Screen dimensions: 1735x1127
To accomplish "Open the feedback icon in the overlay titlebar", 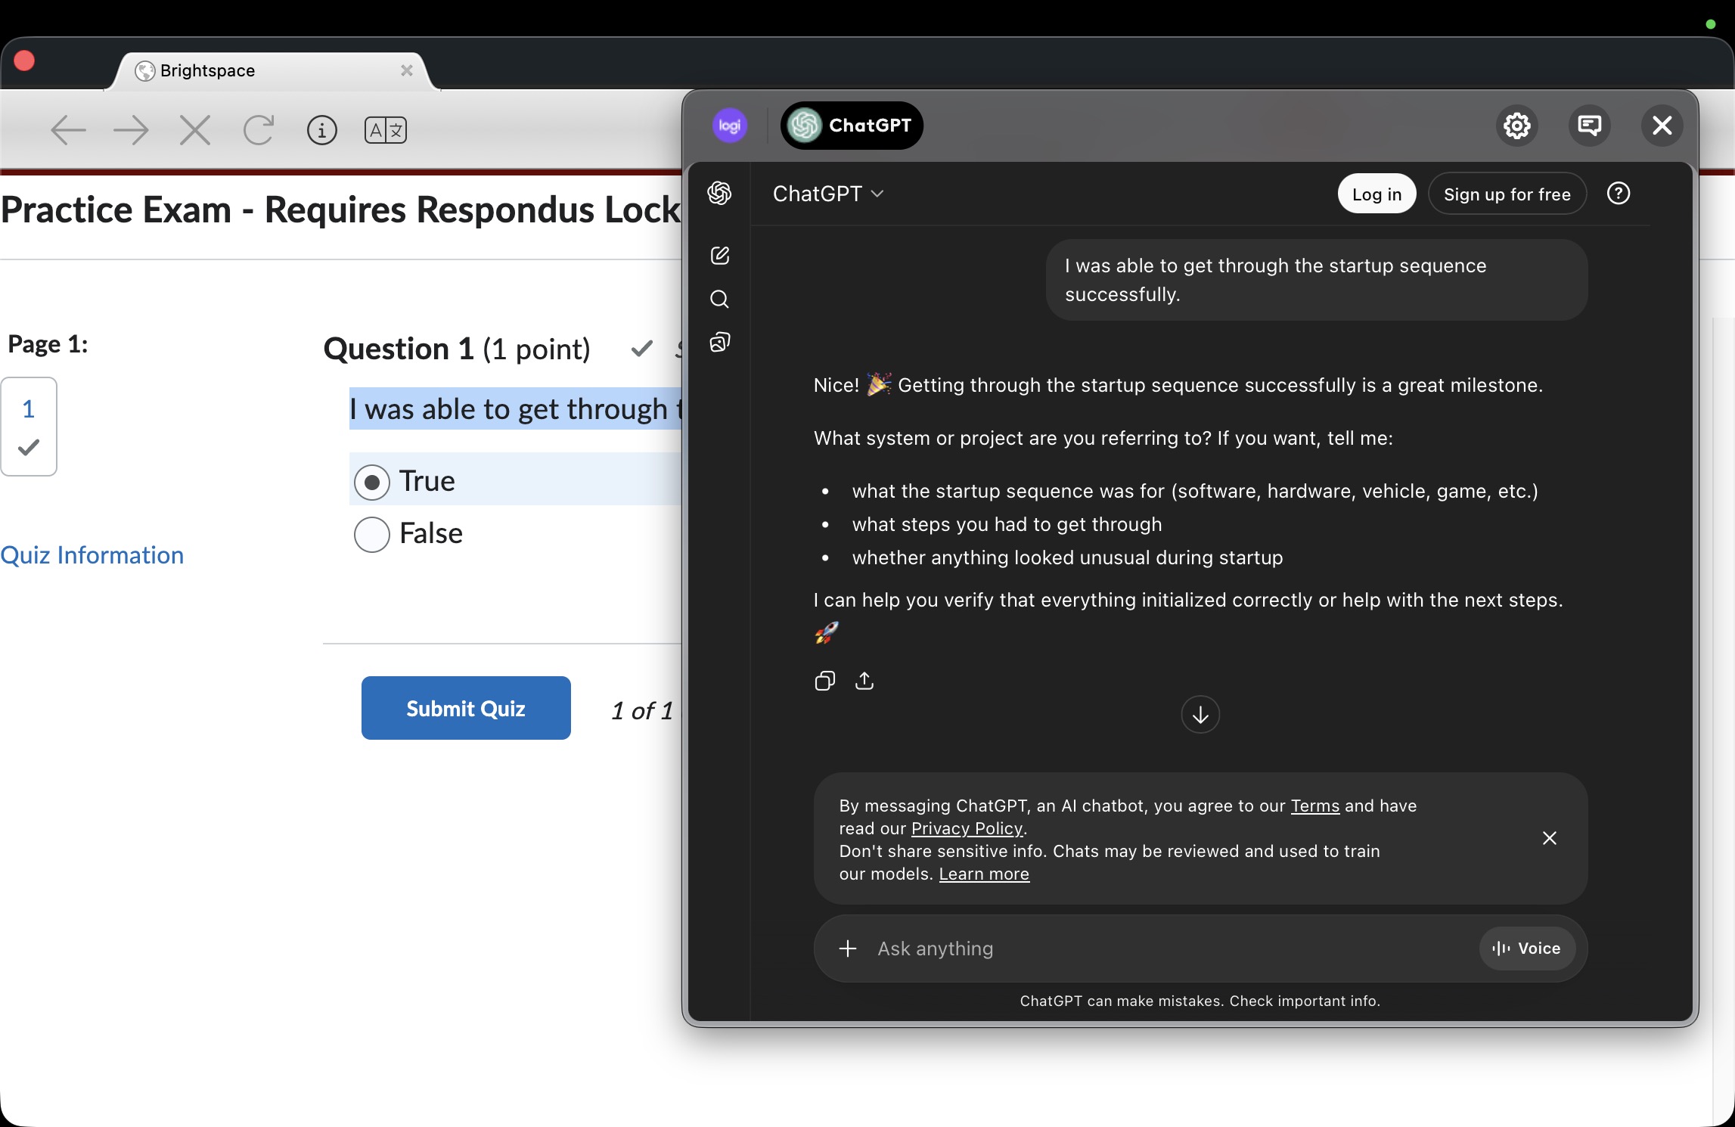I will pyautogui.click(x=1591, y=126).
